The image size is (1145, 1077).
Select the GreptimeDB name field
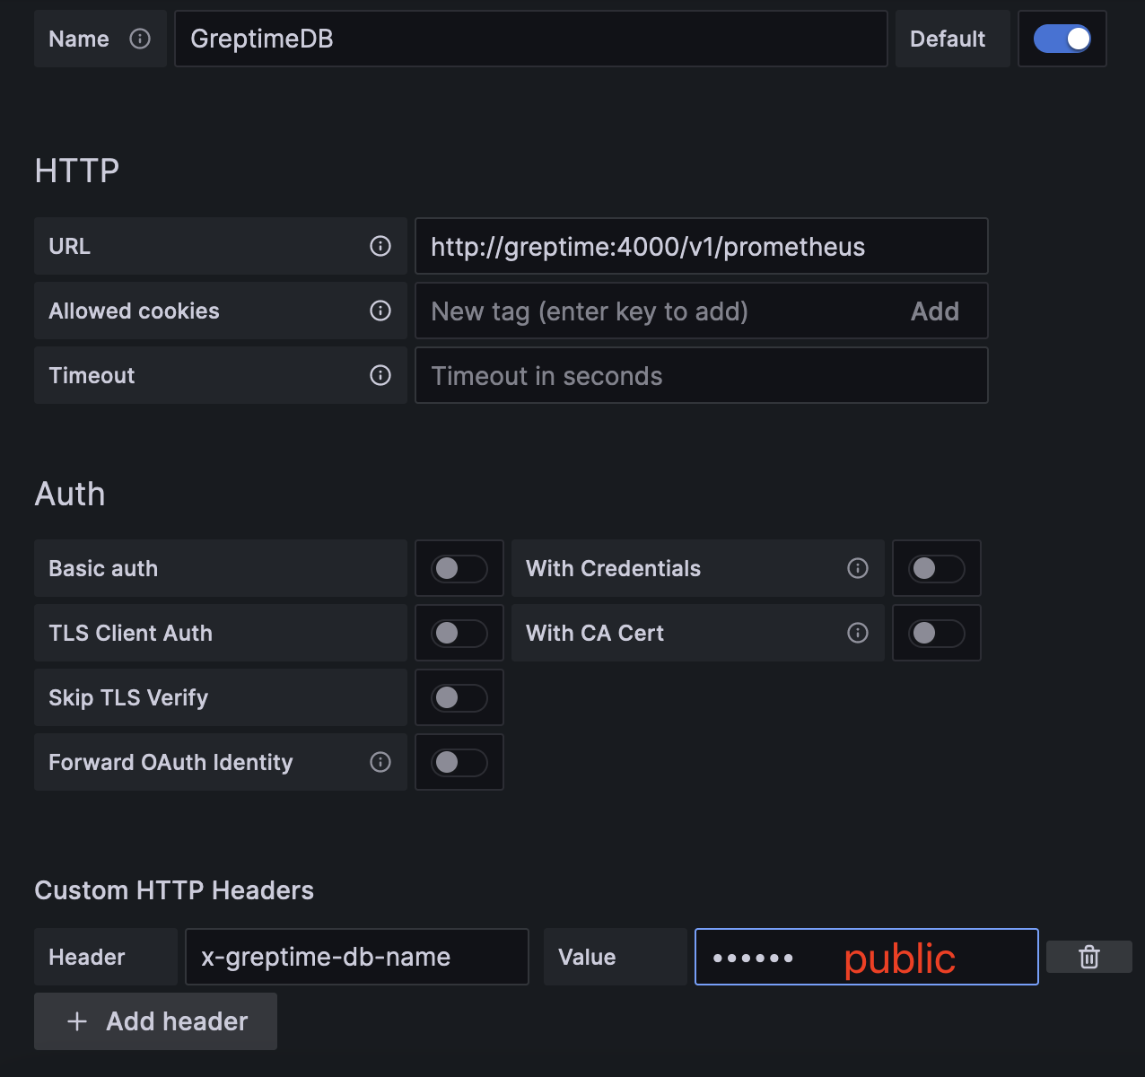click(x=529, y=39)
